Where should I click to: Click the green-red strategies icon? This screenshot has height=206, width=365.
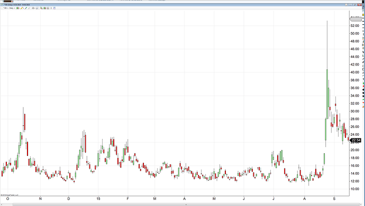[44, 8]
